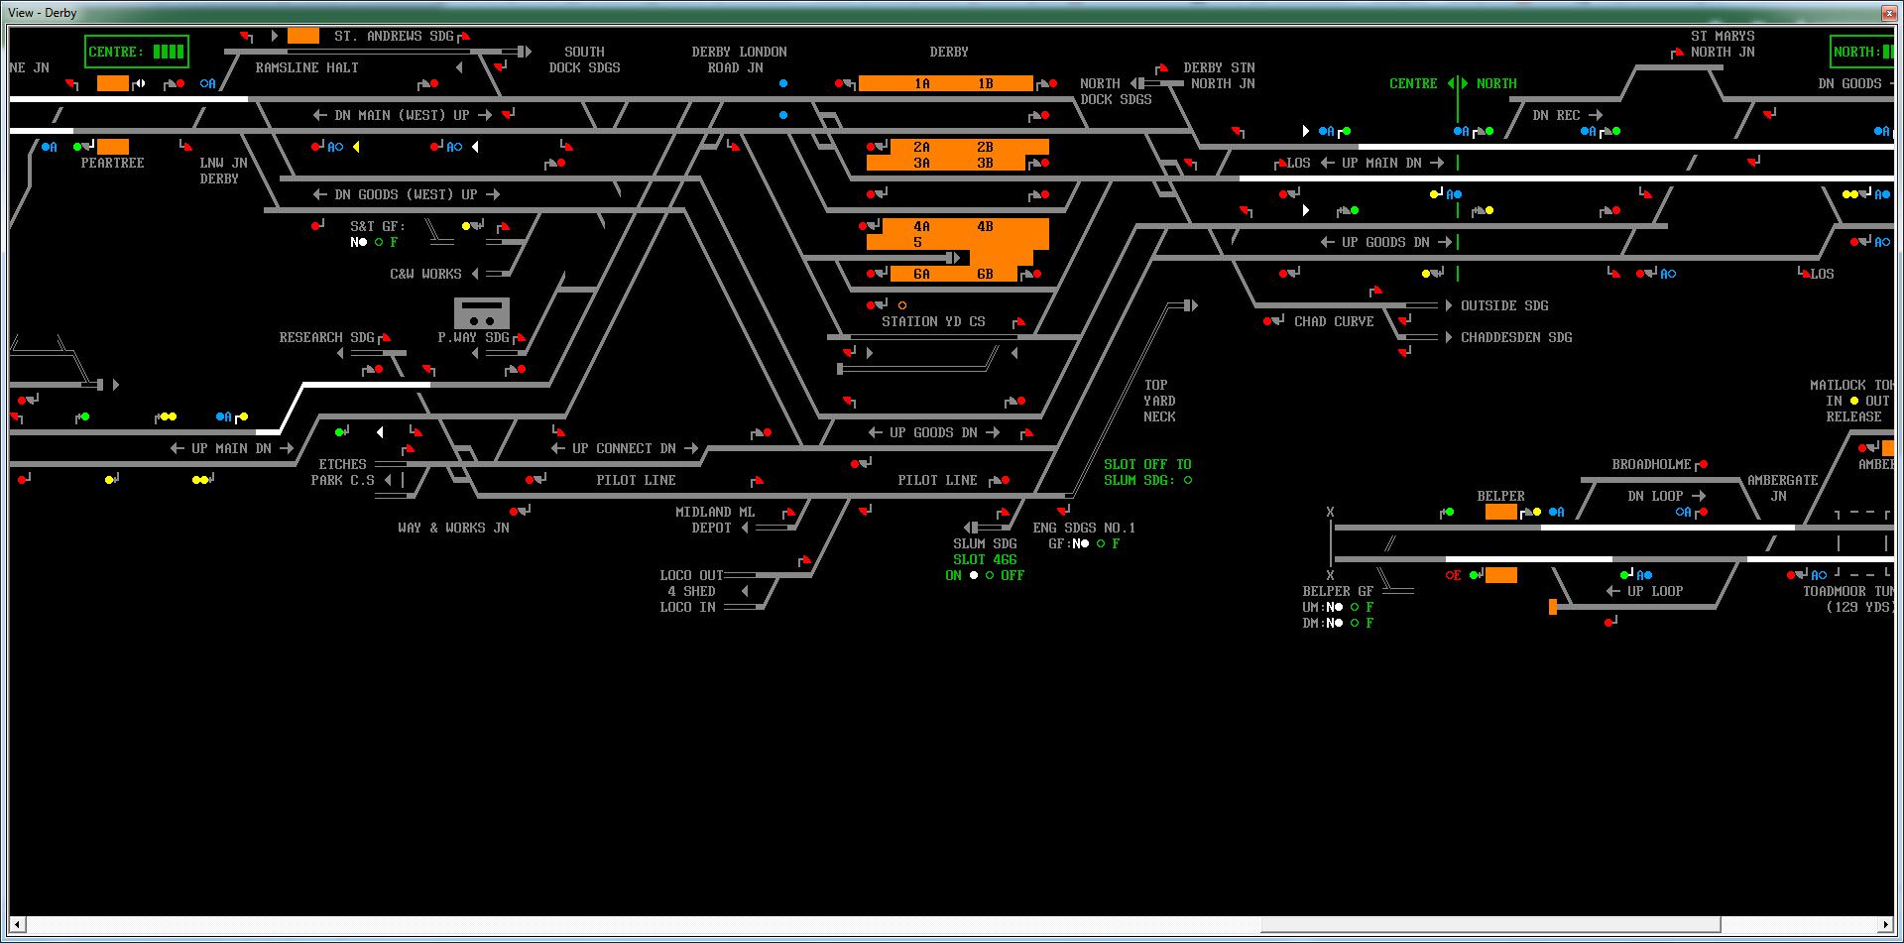Click platform 5 berth
The image size is (1904, 943).
point(917,242)
